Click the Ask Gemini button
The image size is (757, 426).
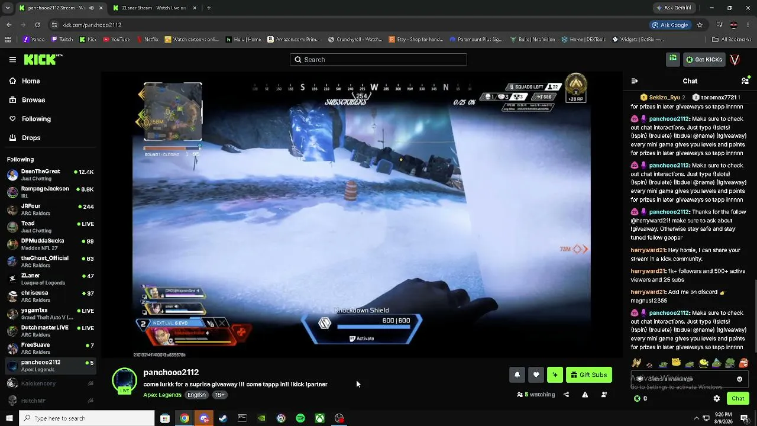pyautogui.click(x=673, y=8)
